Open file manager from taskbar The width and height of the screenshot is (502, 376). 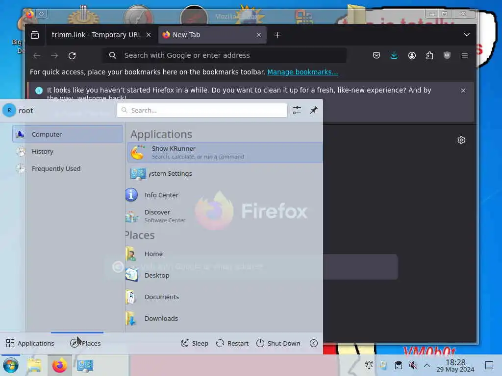[34, 365]
